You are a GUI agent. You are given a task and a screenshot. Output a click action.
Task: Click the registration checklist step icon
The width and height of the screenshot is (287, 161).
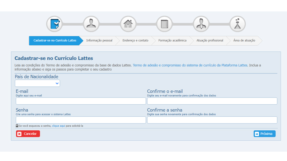[x=55, y=24]
